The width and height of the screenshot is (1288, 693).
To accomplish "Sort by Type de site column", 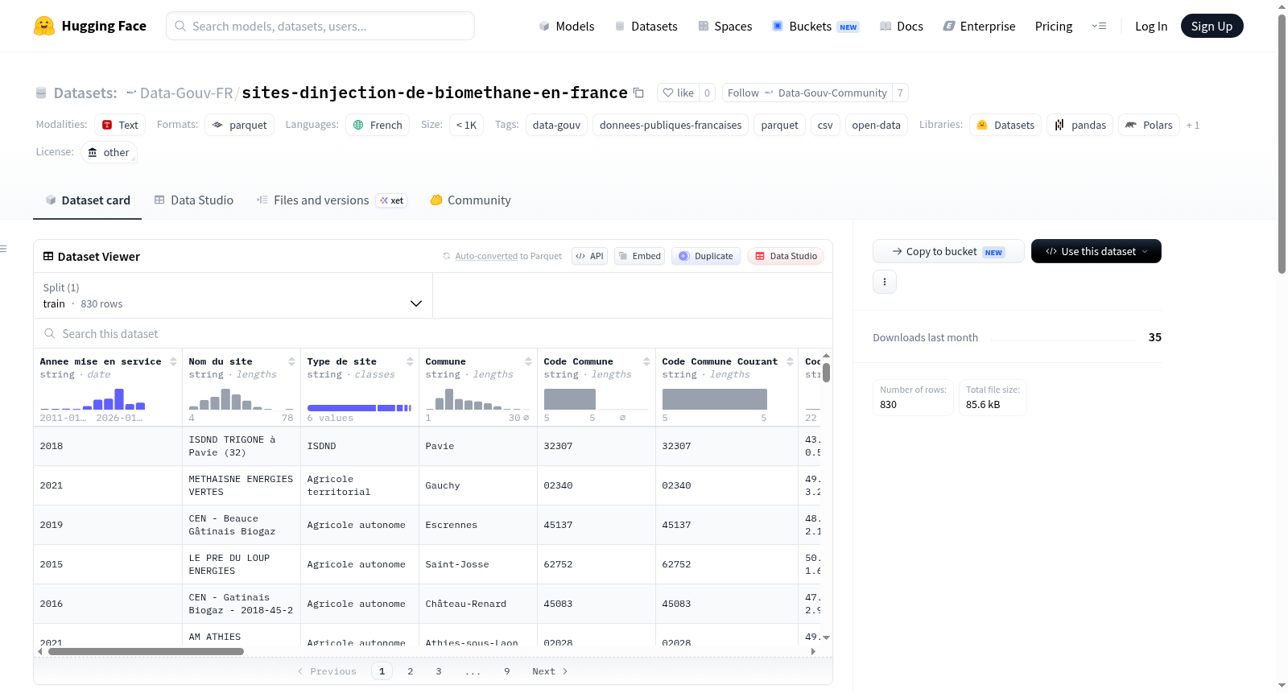I will coord(410,362).
